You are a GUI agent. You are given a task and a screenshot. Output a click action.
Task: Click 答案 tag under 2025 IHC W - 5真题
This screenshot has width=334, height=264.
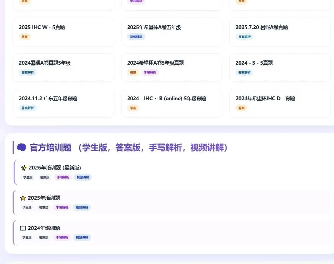tap(25, 37)
